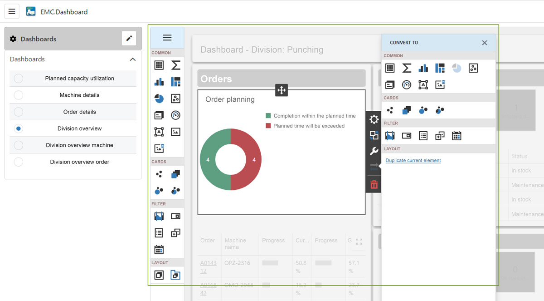Viewport: 544px width, 301px height.
Task: Add Date Filter from left toolbox
Action: click(159, 250)
